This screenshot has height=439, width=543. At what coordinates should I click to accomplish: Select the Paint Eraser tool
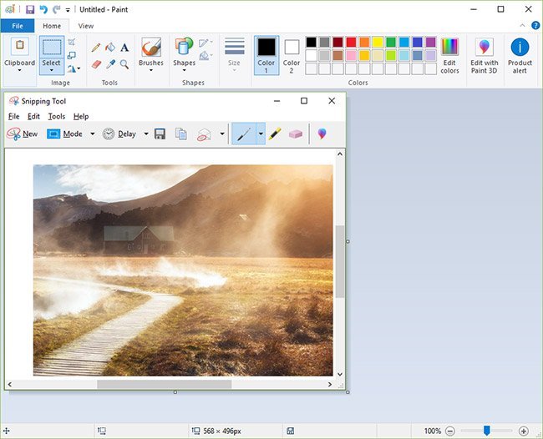click(96, 63)
